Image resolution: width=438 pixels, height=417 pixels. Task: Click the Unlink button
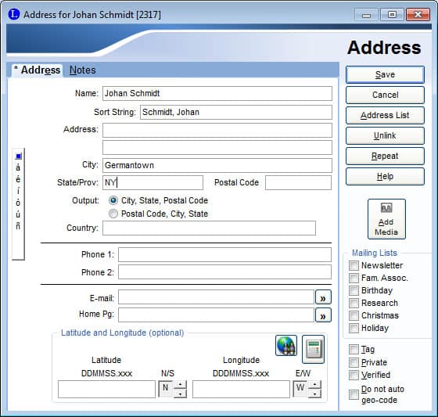coord(385,136)
